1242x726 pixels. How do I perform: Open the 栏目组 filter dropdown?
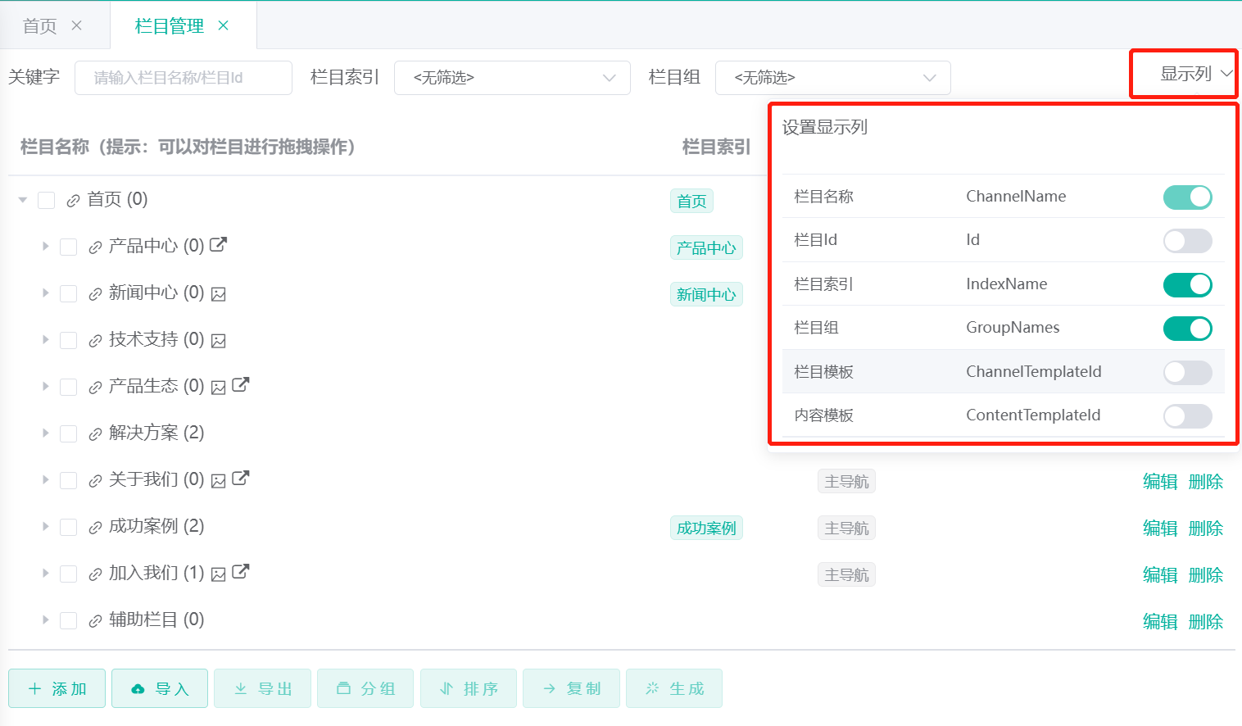[x=832, y=78]
